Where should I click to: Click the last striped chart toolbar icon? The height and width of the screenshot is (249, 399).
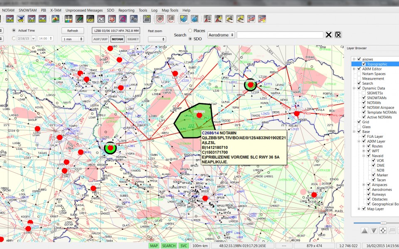click(262, 19)
